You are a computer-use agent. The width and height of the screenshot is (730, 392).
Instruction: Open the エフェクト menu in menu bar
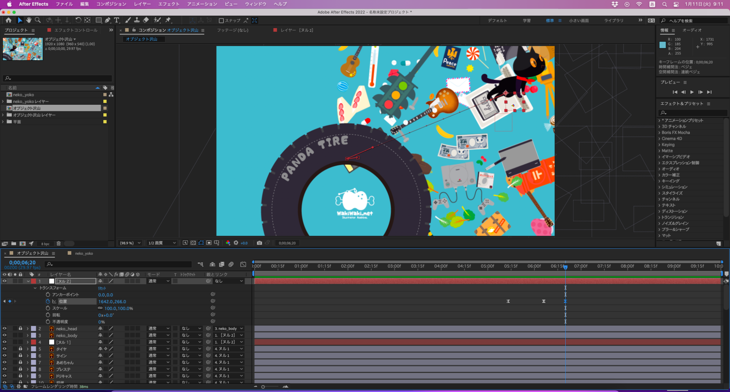(x=169, y=4)
